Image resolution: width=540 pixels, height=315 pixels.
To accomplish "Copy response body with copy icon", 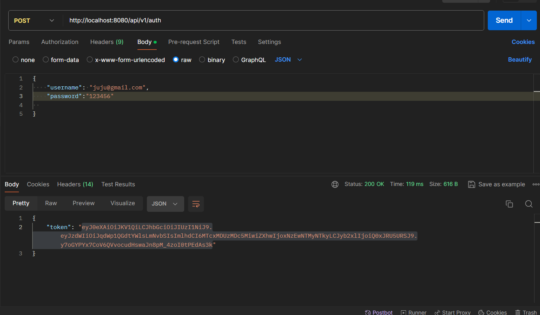I will [x=509, y=204].
